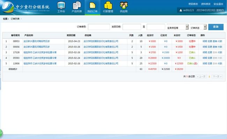The height and width of the screenshot is (139, 227).
Task: Click 付款 pay for order 13906
Action: tap(220, 63)
